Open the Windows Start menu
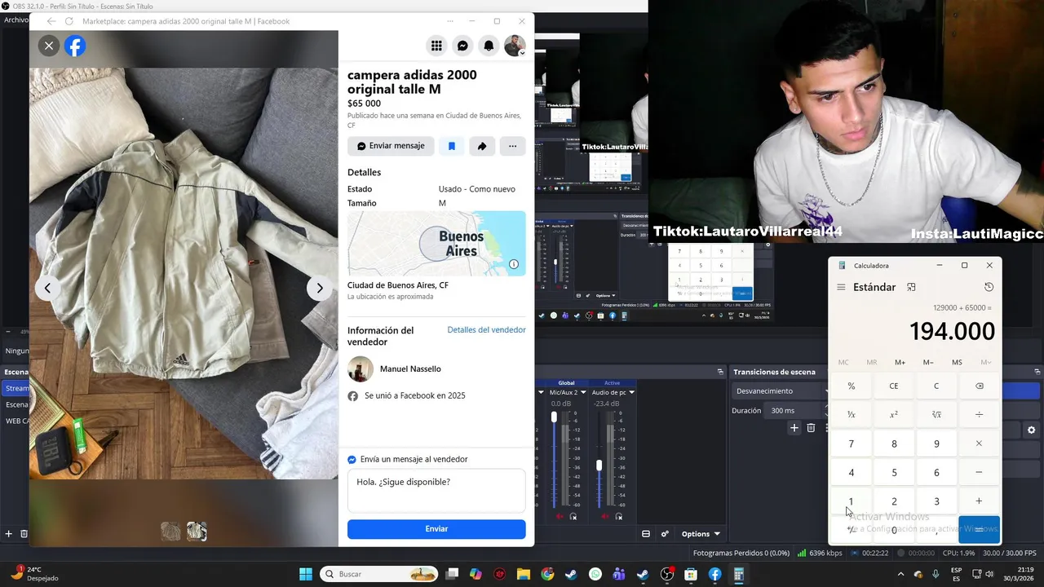Screen dimensions: 1044x587 tap(306, 574)
